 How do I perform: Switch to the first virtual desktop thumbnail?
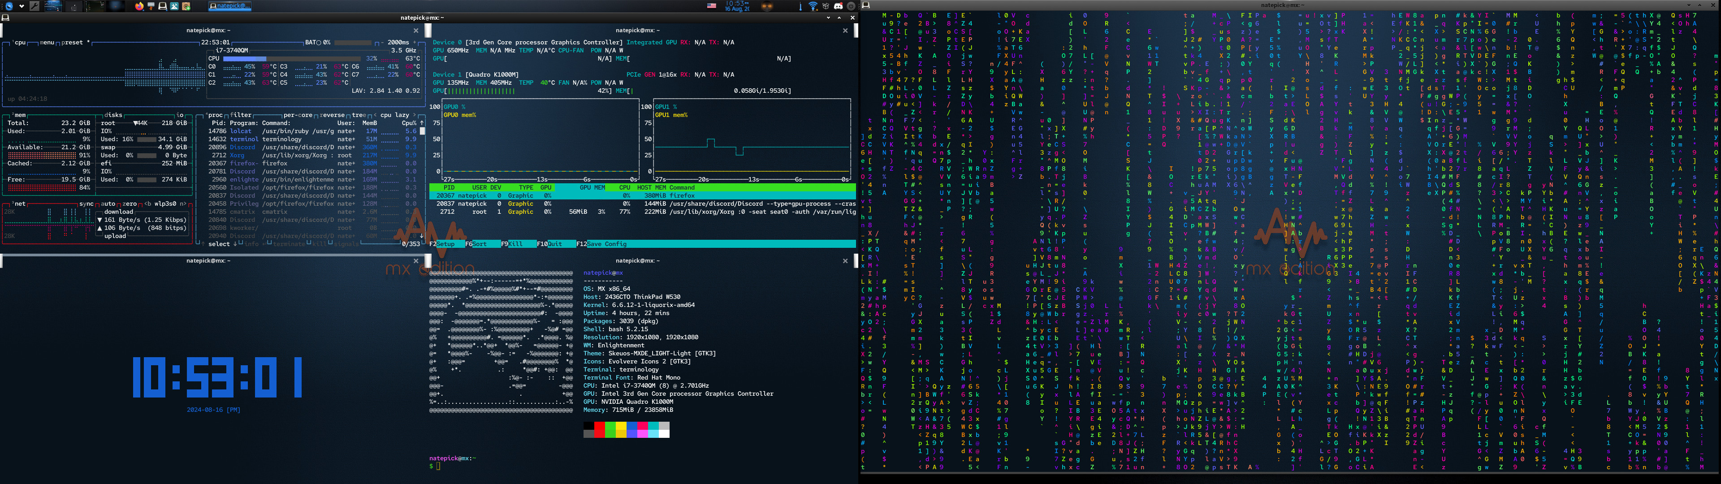(x=53, y=6)
